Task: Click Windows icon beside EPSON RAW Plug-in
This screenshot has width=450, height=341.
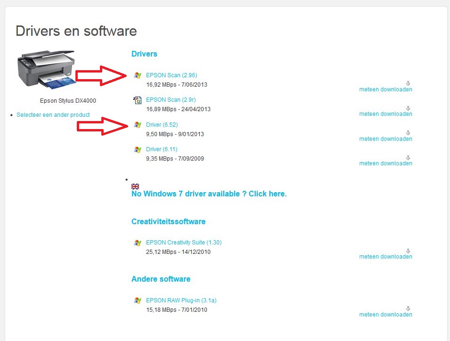Action: coord(138,300)
